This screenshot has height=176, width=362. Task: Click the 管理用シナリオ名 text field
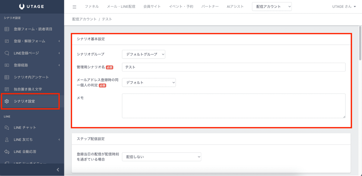point(234,67)
